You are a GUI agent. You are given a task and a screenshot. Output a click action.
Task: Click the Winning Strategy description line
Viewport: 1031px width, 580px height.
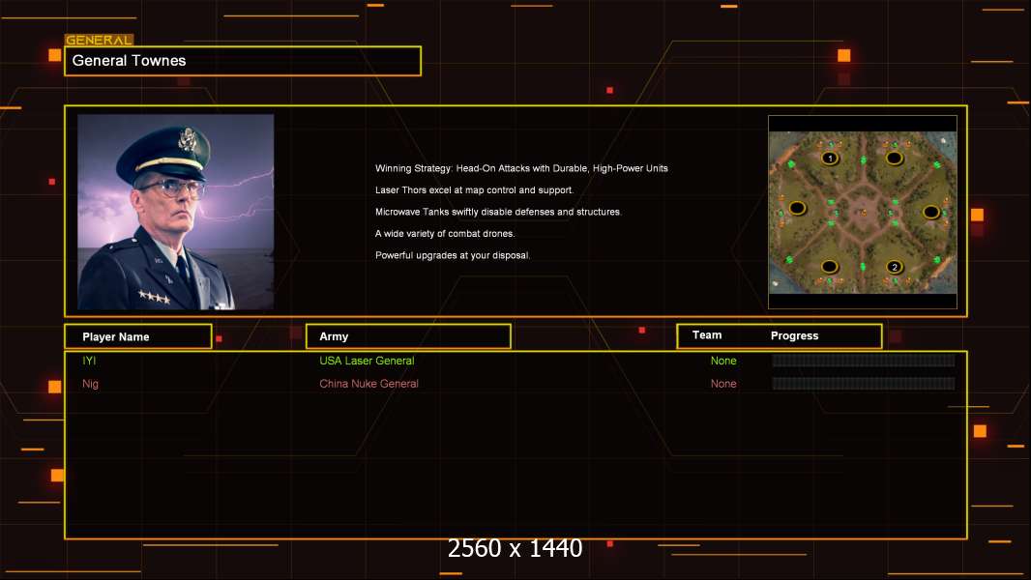[521, 168]
